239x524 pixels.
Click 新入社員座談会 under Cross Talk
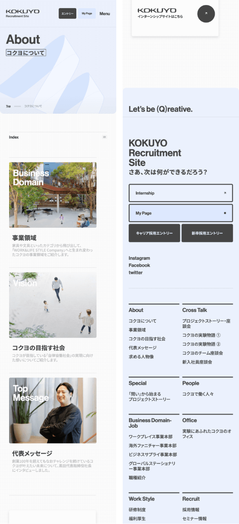(x=197, y=362)
